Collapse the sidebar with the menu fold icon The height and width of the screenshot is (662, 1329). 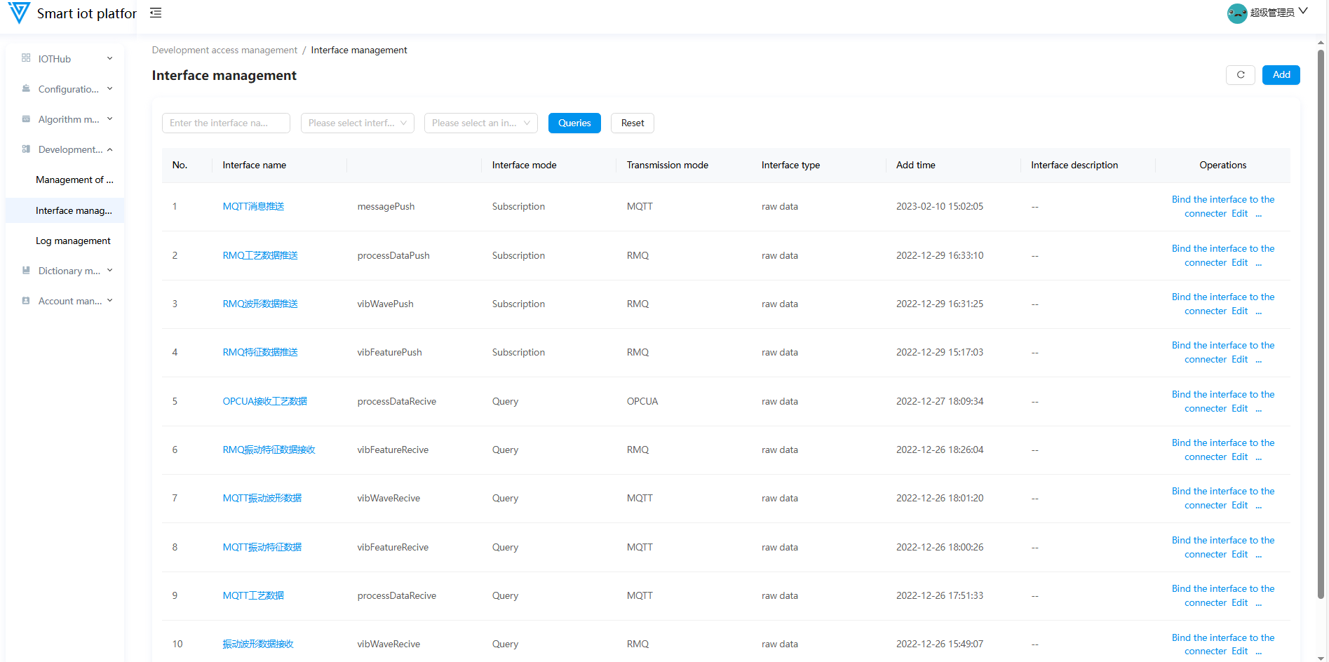coord(156,13)
